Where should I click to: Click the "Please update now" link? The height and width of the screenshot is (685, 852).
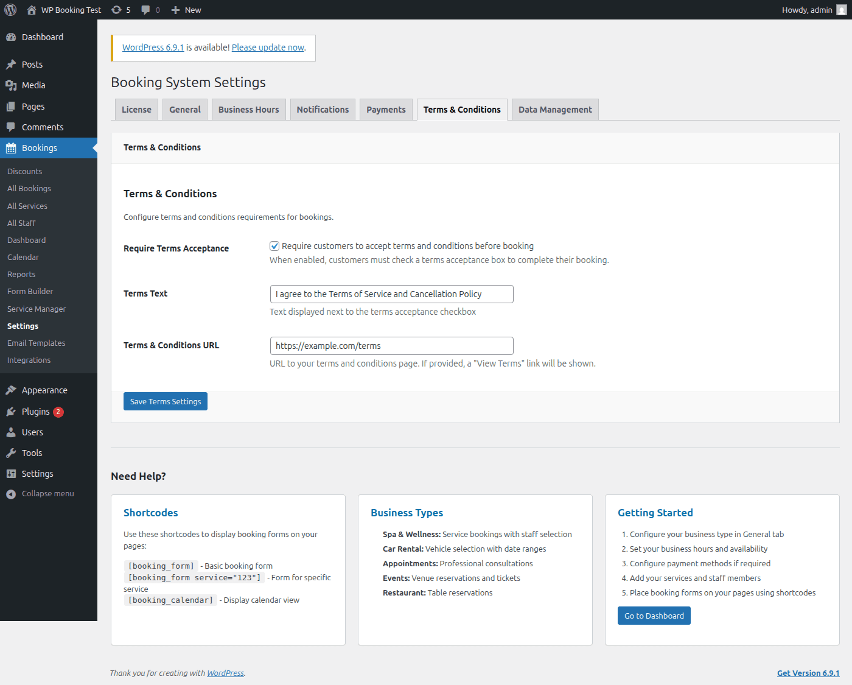[x=268, y=47]
